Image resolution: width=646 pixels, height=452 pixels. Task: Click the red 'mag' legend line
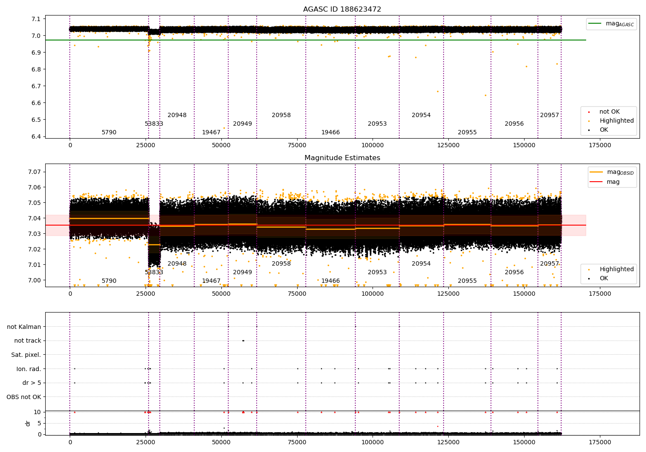pyautogui.click(x=596, y=182)
